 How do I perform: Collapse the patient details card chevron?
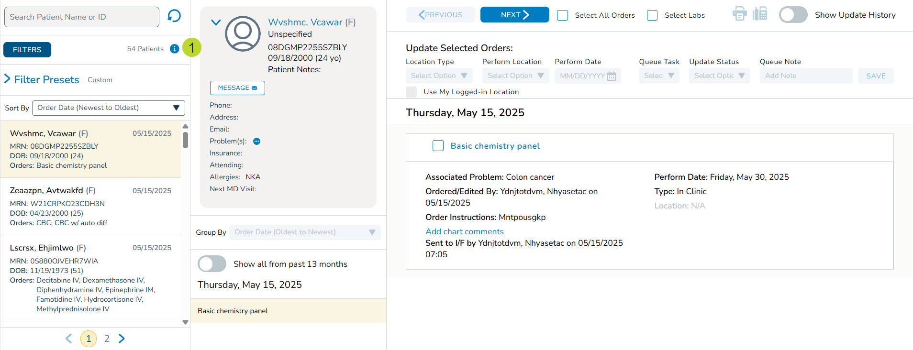point(216,22)
